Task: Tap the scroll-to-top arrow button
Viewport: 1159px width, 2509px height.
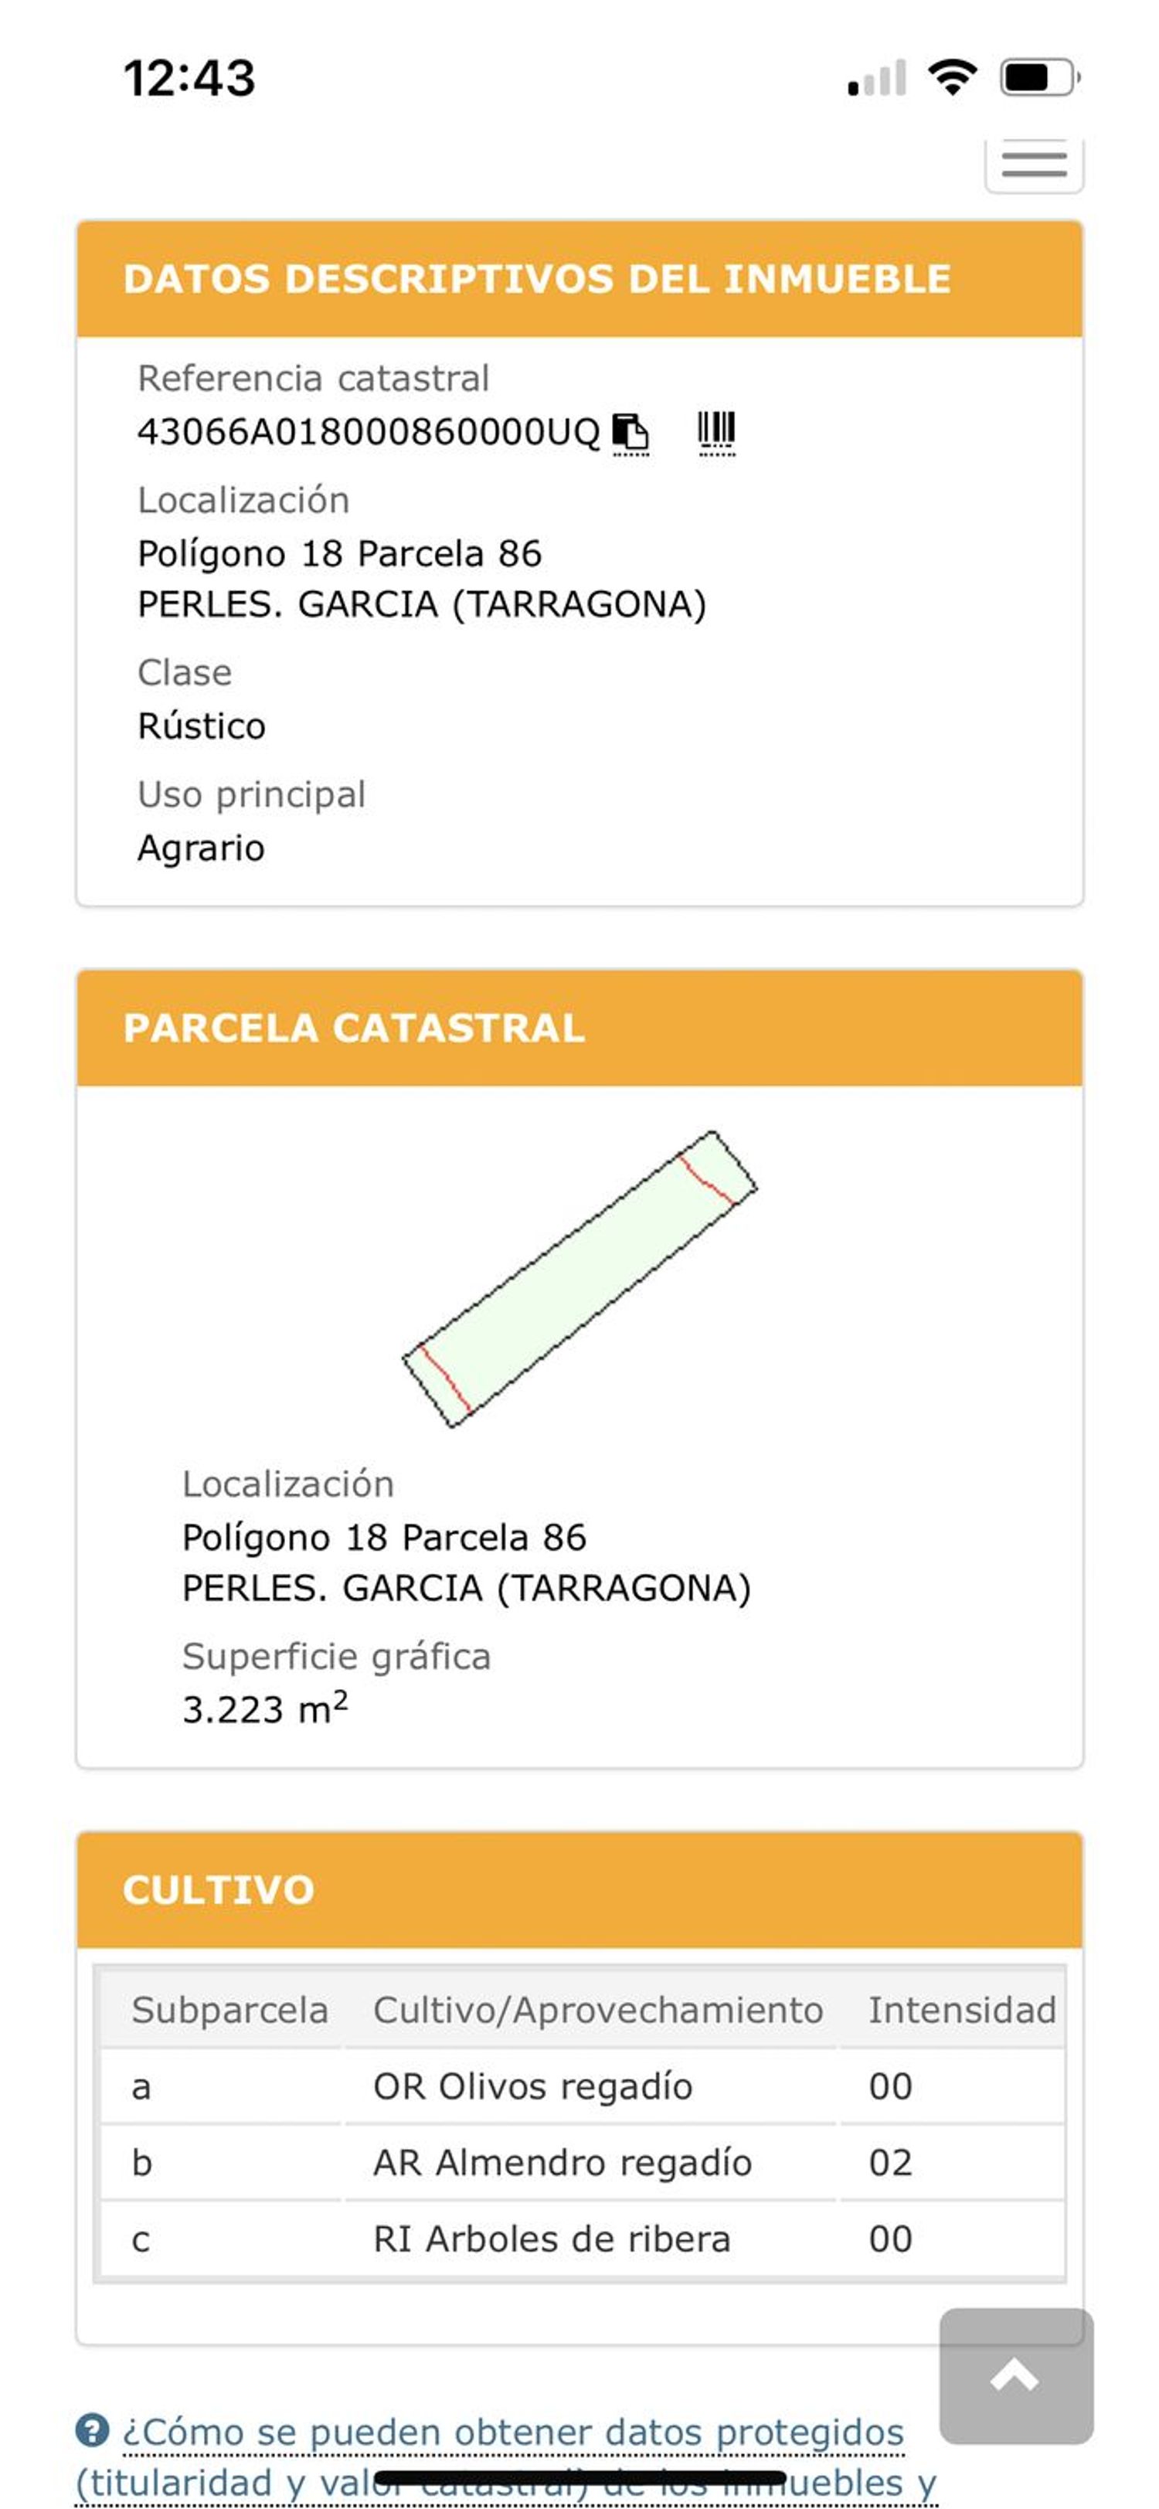Action: [1016, 2375]
